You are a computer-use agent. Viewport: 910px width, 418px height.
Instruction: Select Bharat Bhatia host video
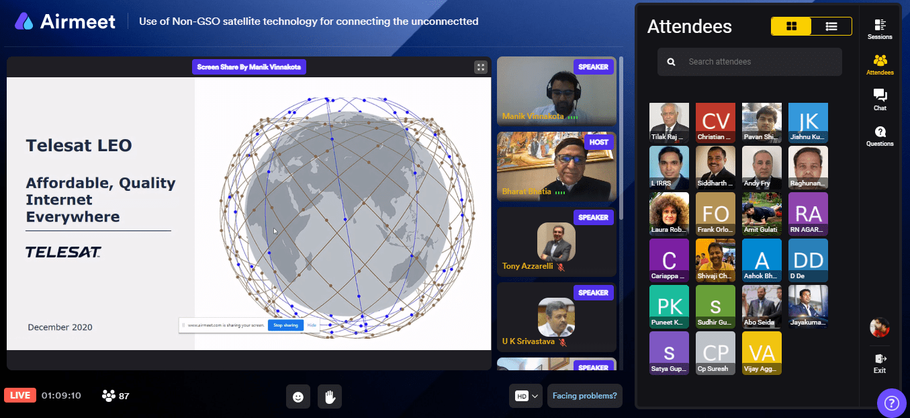coord(557,166)
